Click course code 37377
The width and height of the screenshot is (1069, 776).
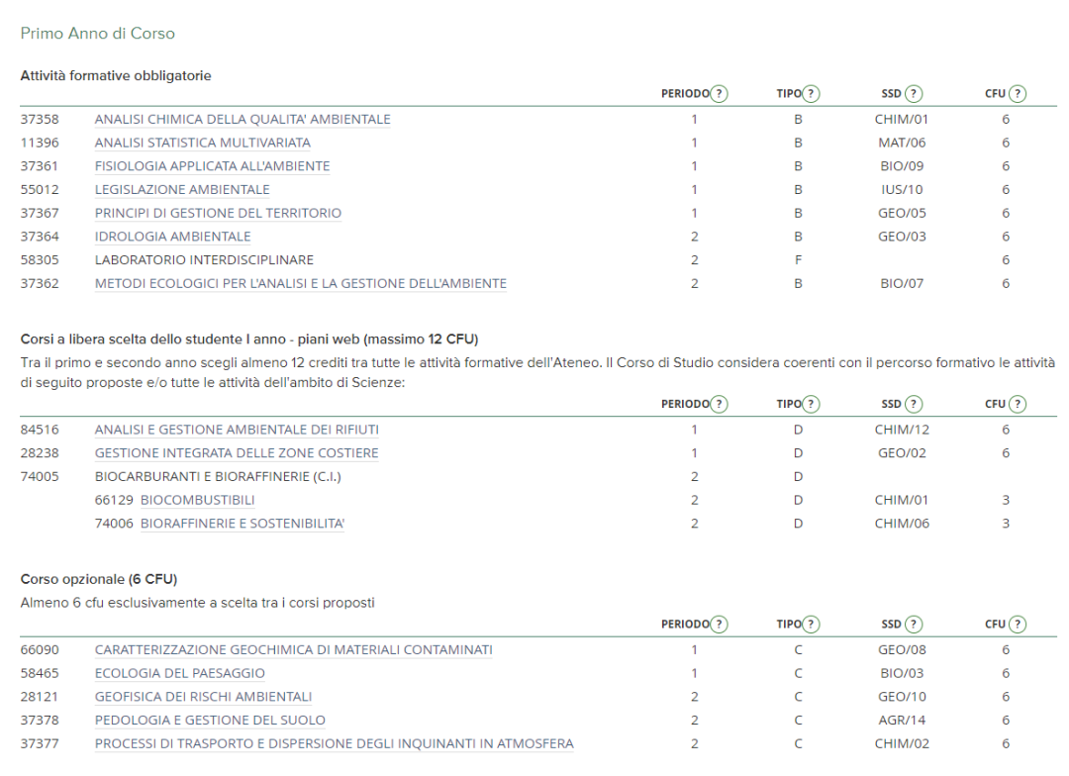pyautogui.click(x=40, y=743)
